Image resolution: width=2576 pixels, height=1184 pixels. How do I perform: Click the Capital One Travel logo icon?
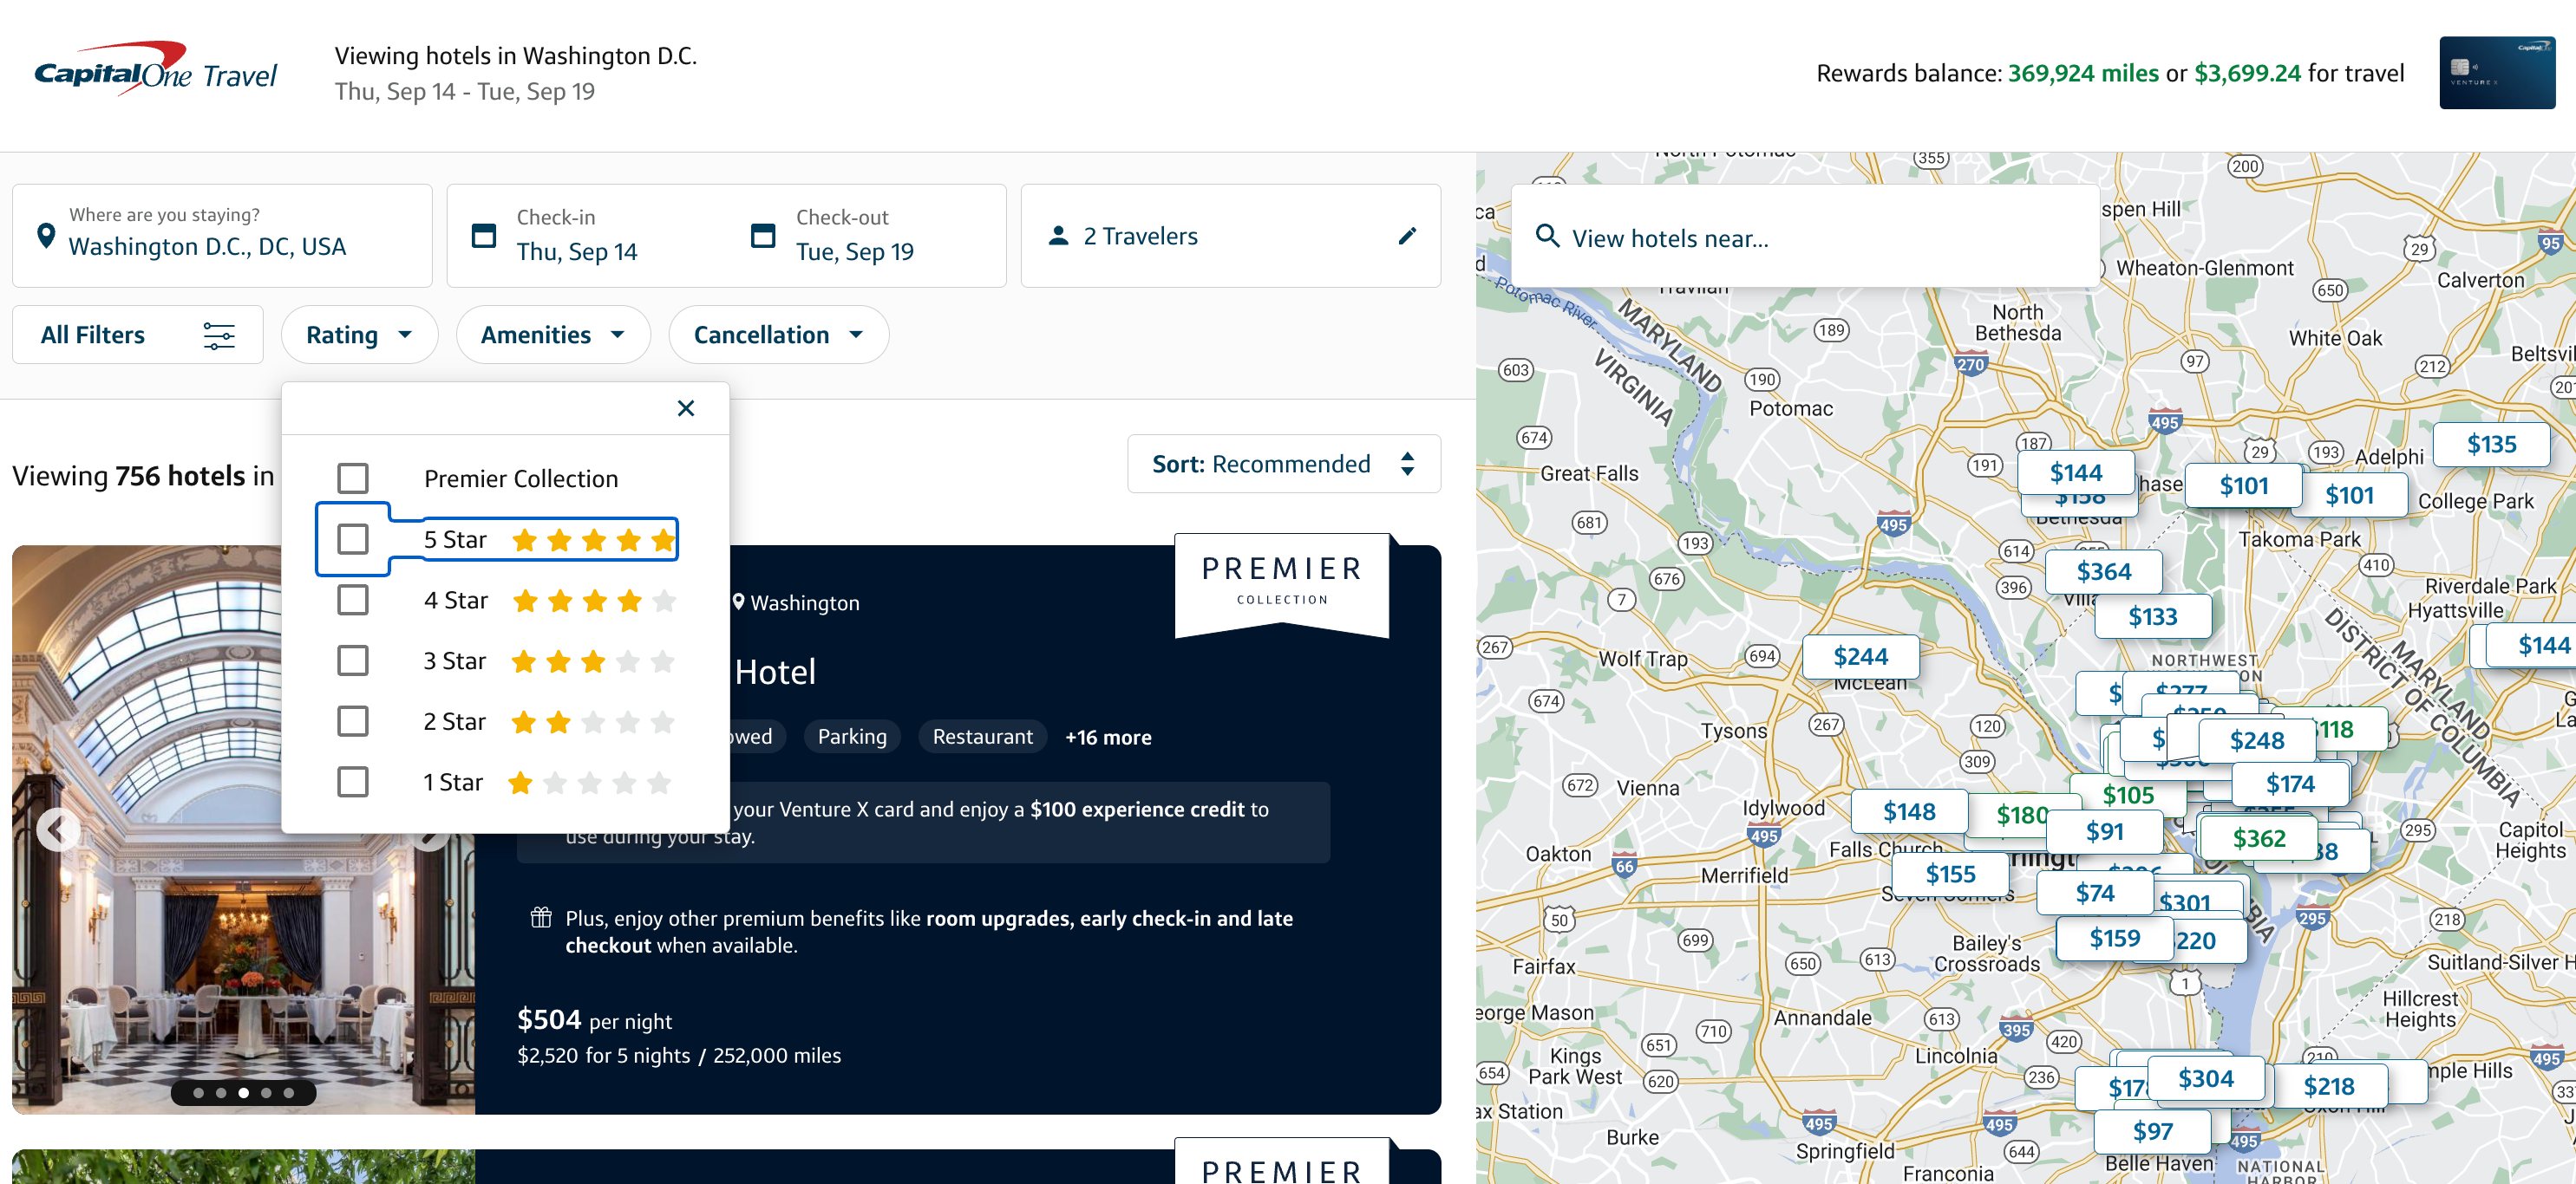point(149,72)
